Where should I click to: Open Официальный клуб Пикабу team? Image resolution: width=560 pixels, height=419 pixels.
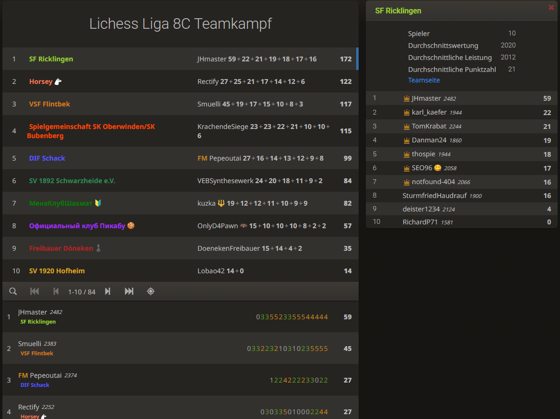77,226
